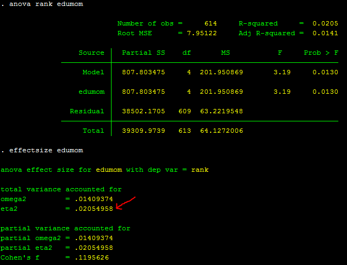347x265 pixels.
Task: Click the 'partial omega2' label
Action: click(x=30, y=238)
